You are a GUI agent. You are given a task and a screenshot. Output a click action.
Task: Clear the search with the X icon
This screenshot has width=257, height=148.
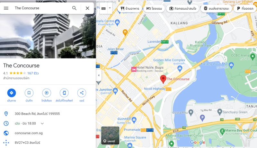(x=87, y=8)
